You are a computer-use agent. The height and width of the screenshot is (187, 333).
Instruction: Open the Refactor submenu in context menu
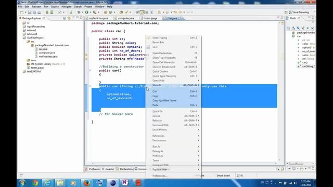click(173, 121)
